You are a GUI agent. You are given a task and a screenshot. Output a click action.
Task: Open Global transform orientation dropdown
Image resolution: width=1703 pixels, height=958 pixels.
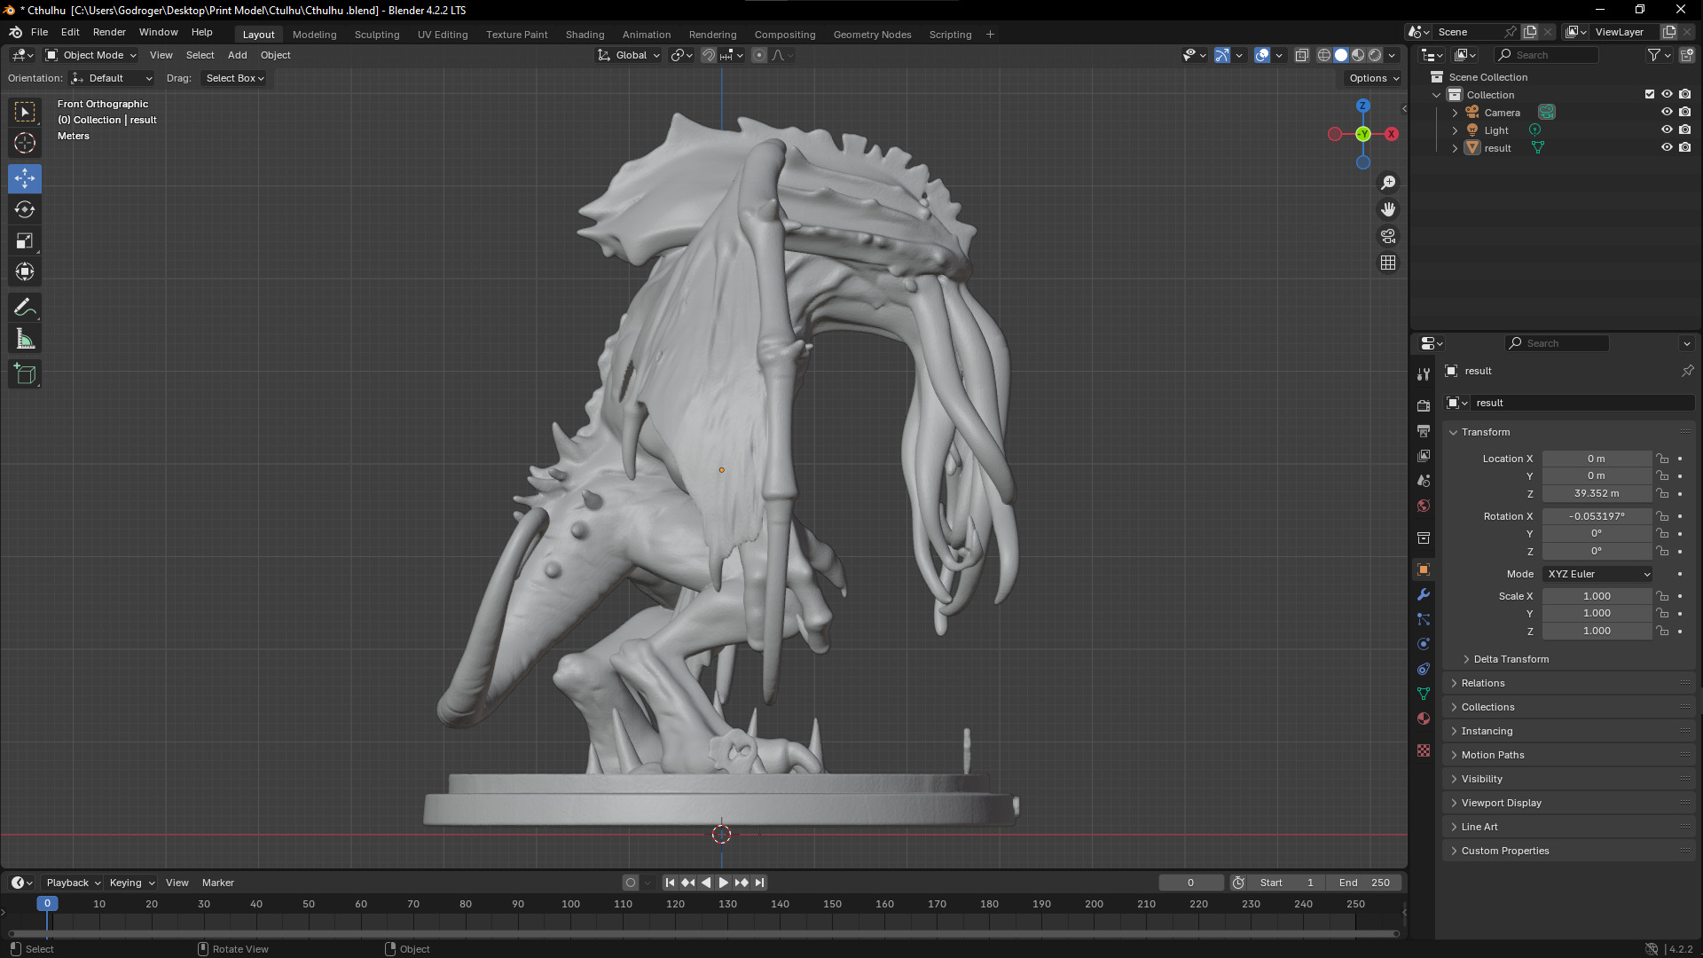(629, 55)
